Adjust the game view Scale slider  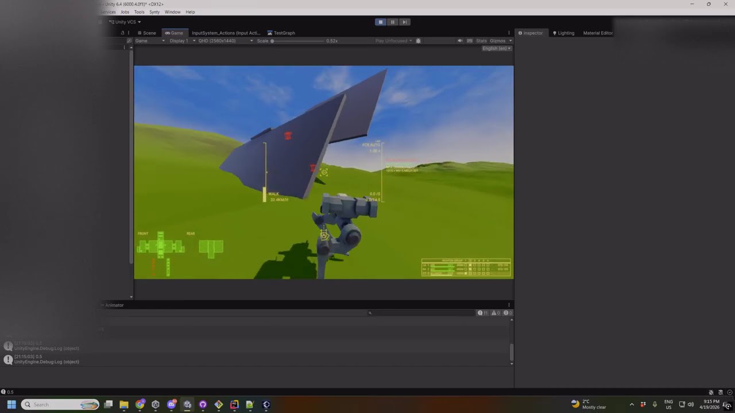(x=297, y=41)
